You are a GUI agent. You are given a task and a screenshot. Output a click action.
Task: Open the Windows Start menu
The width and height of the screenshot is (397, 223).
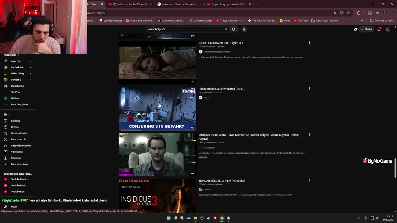point(169,218)
